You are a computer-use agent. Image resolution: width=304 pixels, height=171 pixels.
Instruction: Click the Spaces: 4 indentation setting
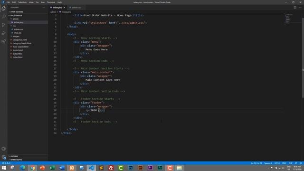pos(268,163)
